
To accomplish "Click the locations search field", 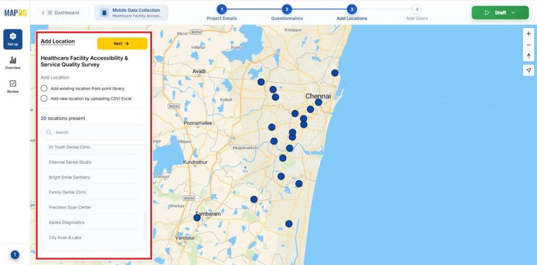I will 94,133.
